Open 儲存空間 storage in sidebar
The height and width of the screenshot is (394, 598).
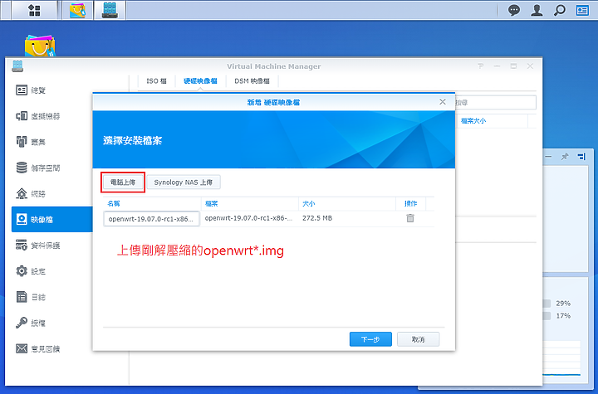coord(51,168)
